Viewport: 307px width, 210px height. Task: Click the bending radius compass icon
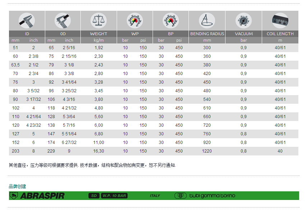[207, 21]
